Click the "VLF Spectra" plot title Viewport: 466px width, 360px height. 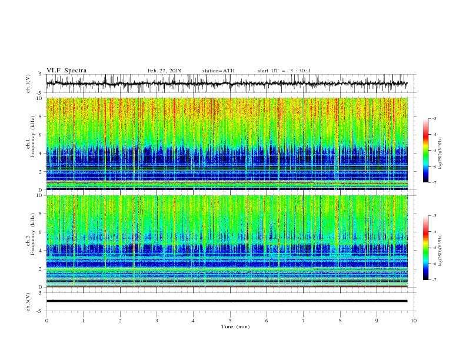click(66, 71)
